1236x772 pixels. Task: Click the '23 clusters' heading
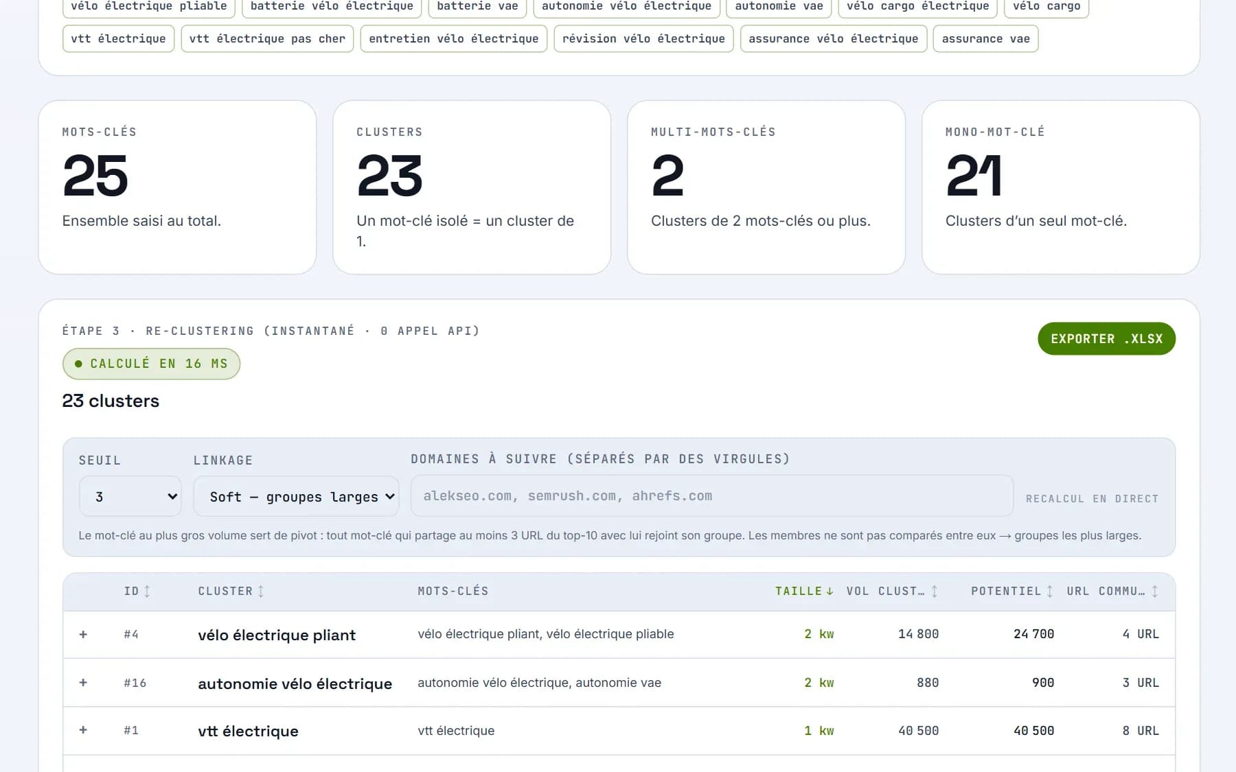111,401
